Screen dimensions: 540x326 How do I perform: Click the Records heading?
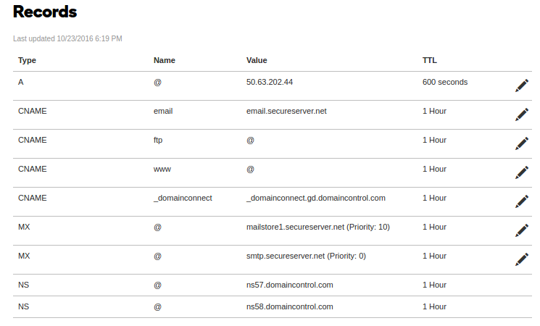[45, 12]
